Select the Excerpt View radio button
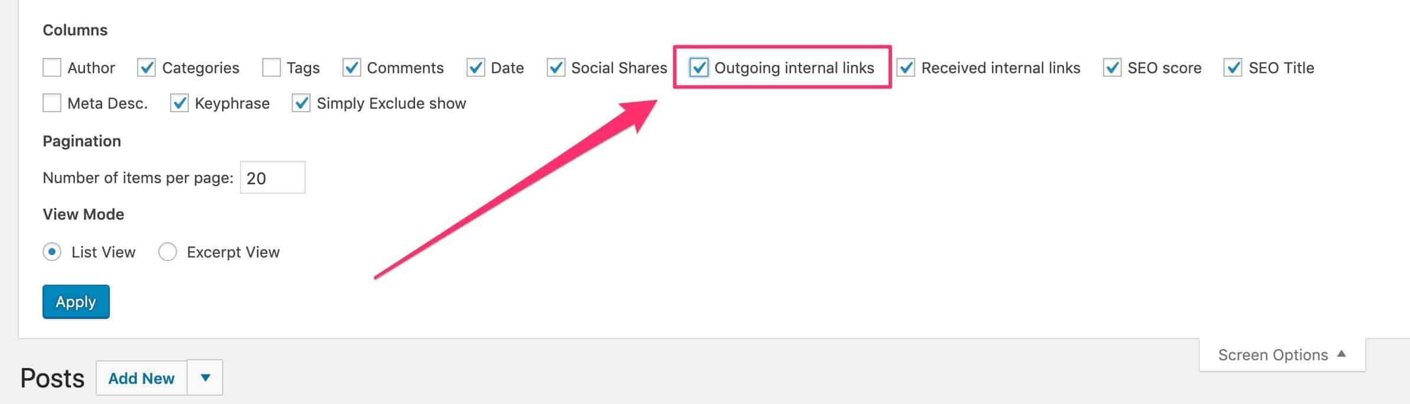This screenshot has width=1410, height=404. click(x=168, y=252)
